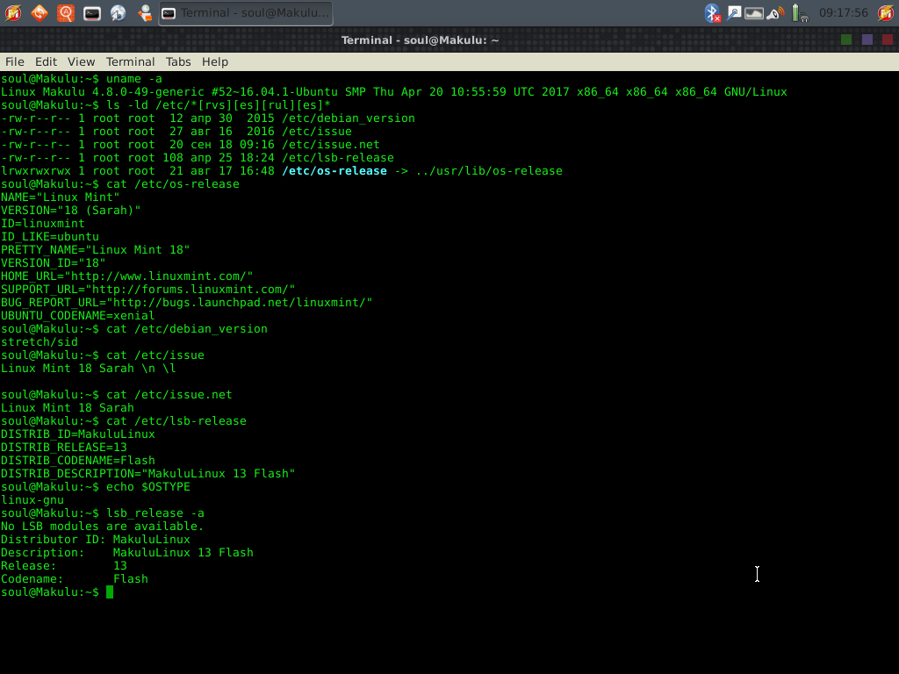Open the Makulu main menu launcher icon

(x=12, y=12)
